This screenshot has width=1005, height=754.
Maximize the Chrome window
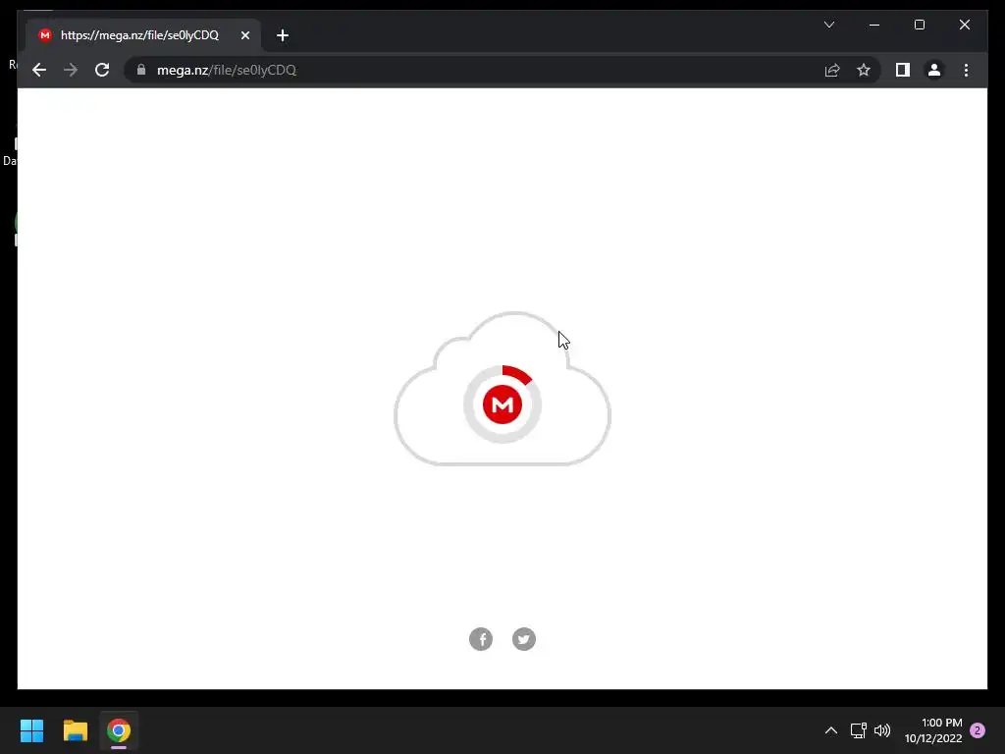pos(919,25)
